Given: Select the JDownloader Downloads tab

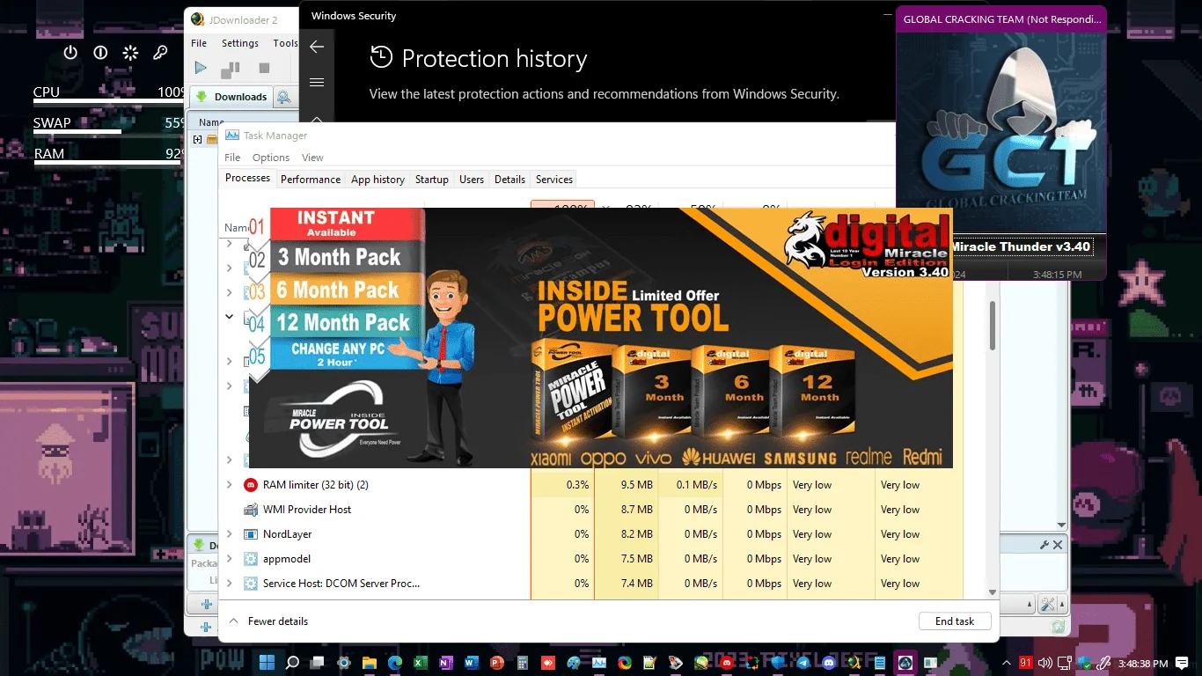Looking at the screenshot, I should pos(231,97).
